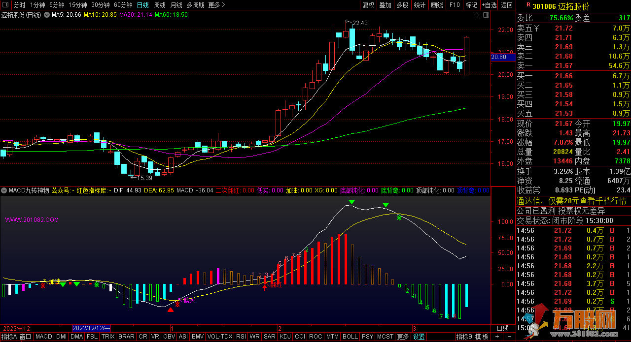This screenshot has height=342, width=631.
Task: Select the KDJ indicator tab
Action: coord(285,337)
